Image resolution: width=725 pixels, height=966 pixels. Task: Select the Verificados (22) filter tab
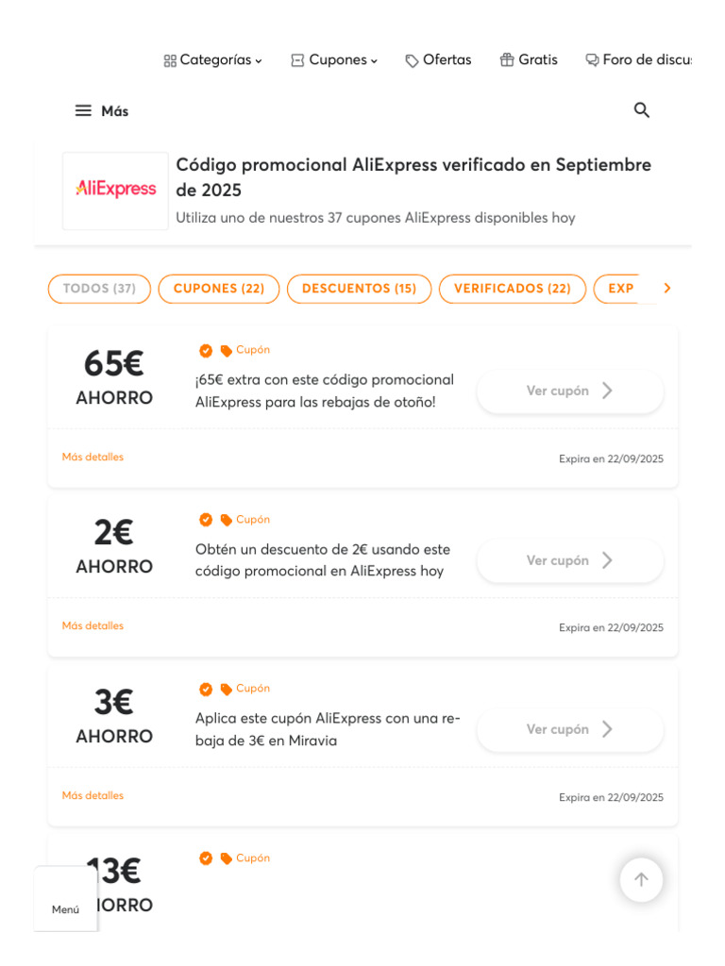(x=513, y=289)
